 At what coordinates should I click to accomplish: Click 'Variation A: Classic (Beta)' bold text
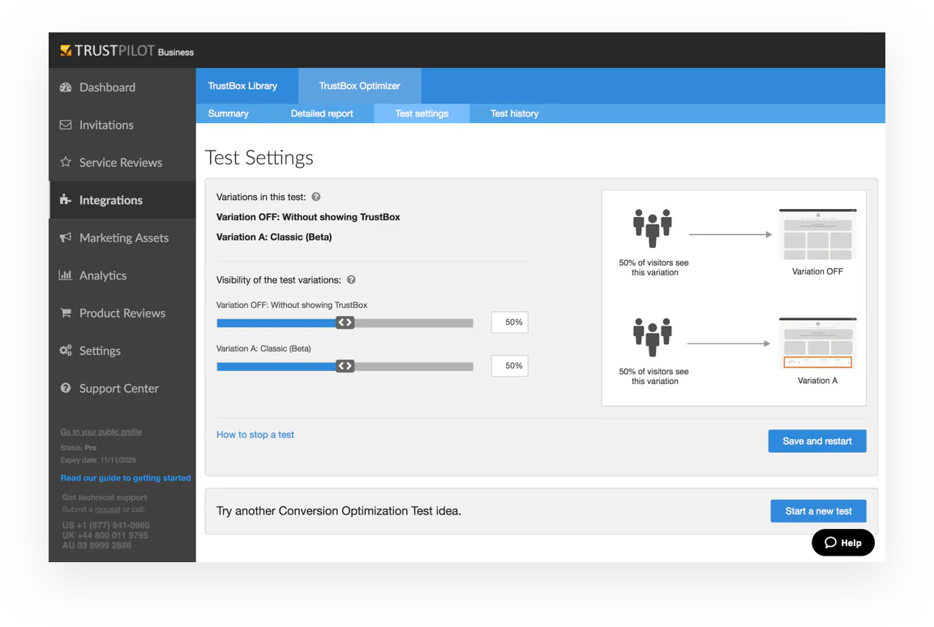coord(274,237)
